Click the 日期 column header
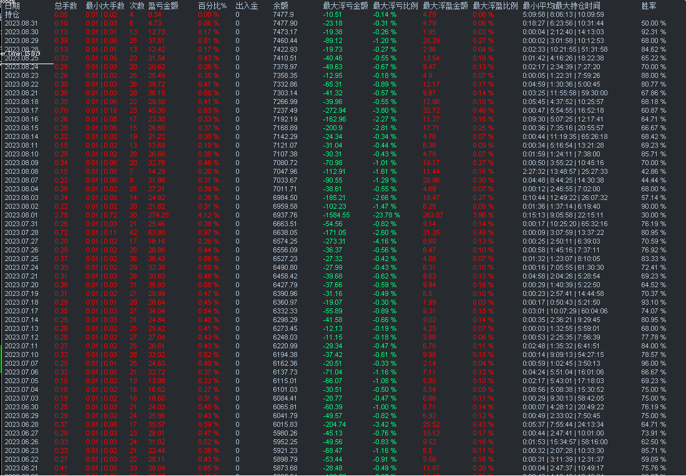Image resolution: width=686 pixels, height=476 pixels. click(12, 6)
